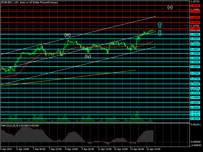This screenshot has width=203, height=152.
Task: Click the cyan 1.17034 price label
Action: coord(195,97)
